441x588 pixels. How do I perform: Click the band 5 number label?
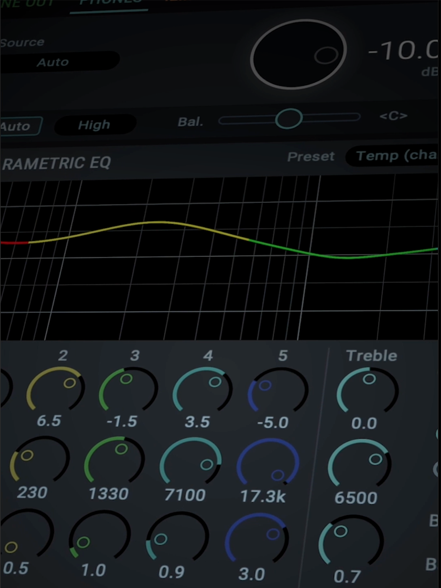[283, 356]
